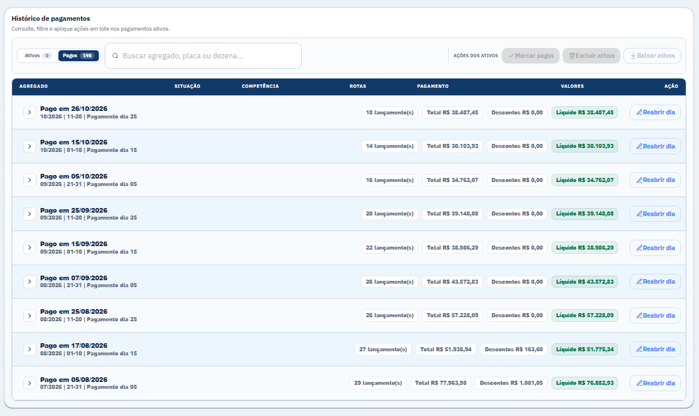
Task: Expand the Pago em 05/08/2026 row
Action: 29,383
